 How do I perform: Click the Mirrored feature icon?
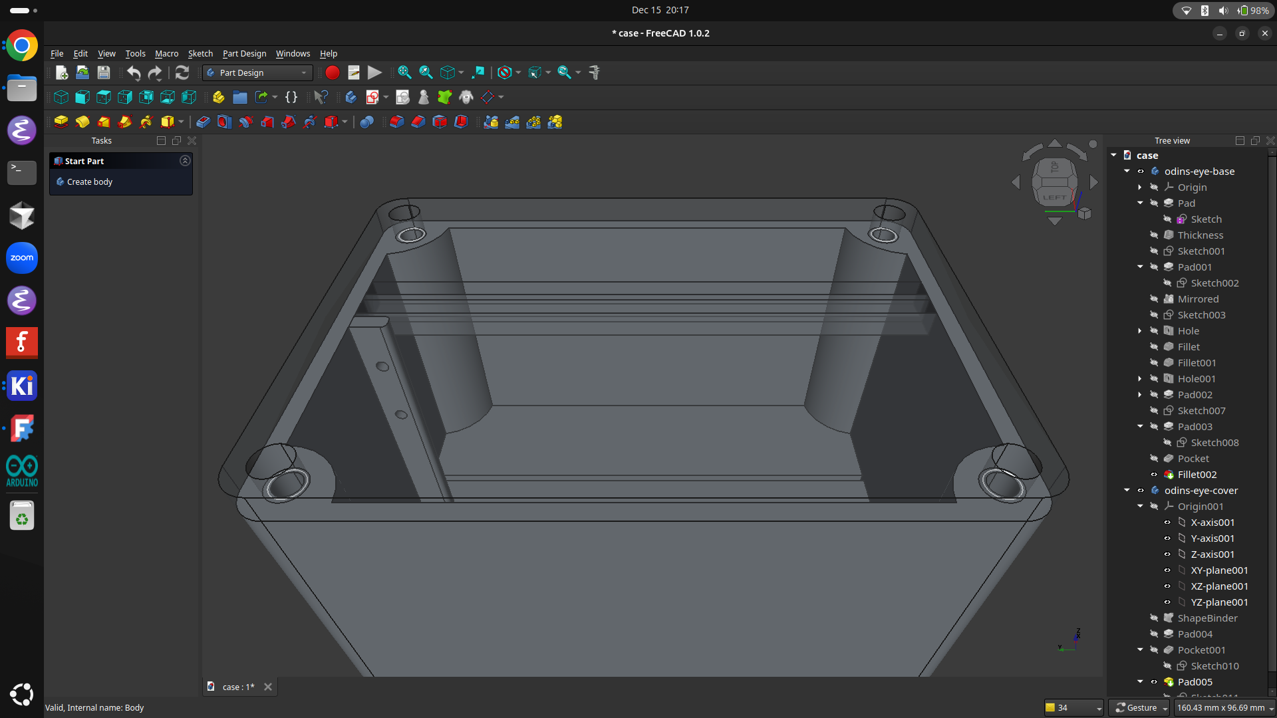(x=491, y=122)
